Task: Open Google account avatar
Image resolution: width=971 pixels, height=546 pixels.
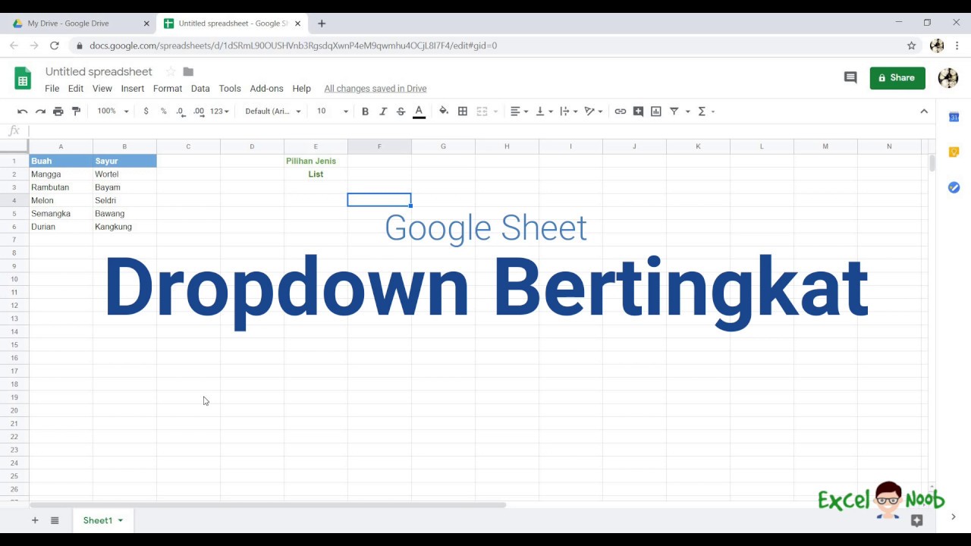Action: (948, 77)
